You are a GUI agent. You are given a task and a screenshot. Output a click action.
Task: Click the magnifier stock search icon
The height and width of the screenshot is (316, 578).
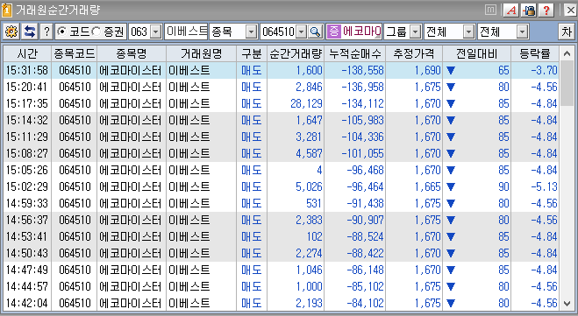pyautogui.click(x=315, y=32)
